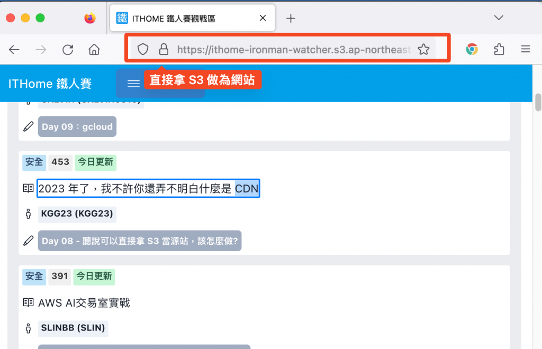Toggle the site hamburger navigation menu
Viewport: 542px width, 349px height.
(133, 84)
